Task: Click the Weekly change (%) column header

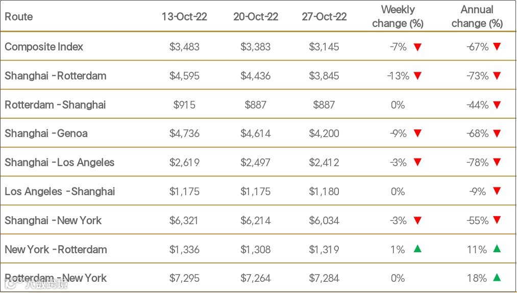Action: [398, 16]
